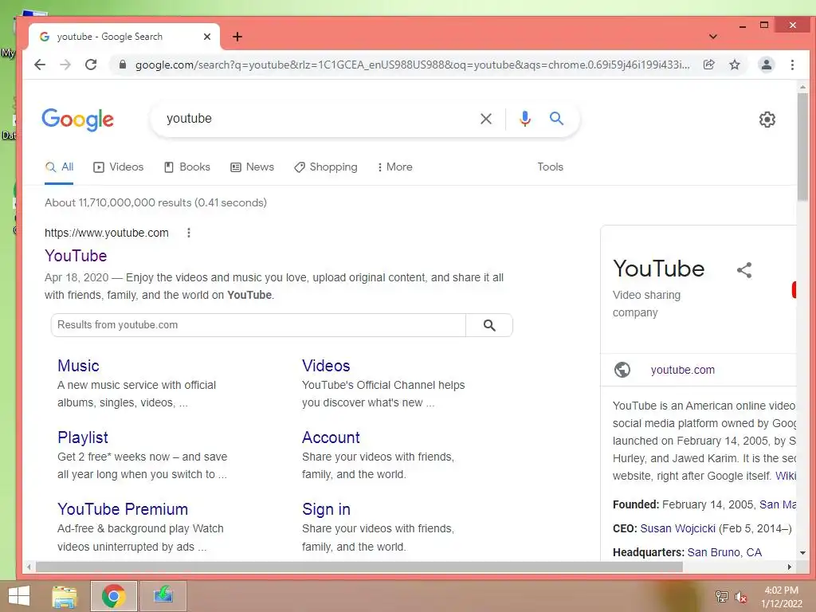The height and width of the screenshot is (612, 816).
Task: Open the YouTube Premium sitelink
Action: [x=123, y=509]
